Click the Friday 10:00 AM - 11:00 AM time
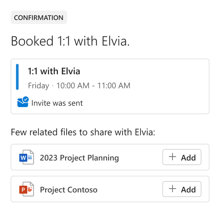Image resolution: width=220 pixels, height=213 pixels. tap(79, 86)
